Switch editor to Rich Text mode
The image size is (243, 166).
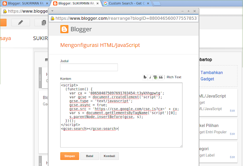coord(174,77)
